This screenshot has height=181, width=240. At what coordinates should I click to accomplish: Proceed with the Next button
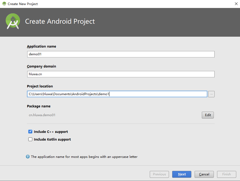tap(182, 174)
